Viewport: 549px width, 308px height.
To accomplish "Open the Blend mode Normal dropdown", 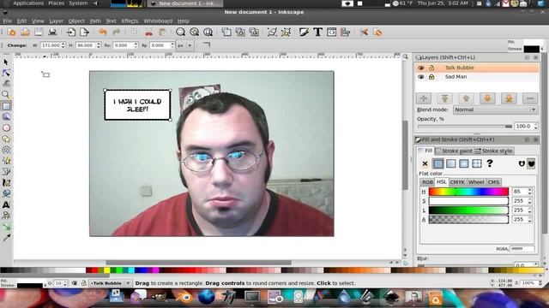I will click(x=496, y=110).
